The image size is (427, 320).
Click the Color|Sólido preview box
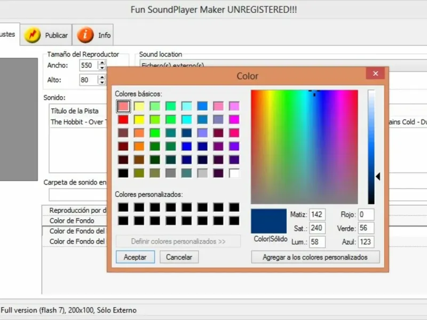pyautogui.click(x=269, y=221)
